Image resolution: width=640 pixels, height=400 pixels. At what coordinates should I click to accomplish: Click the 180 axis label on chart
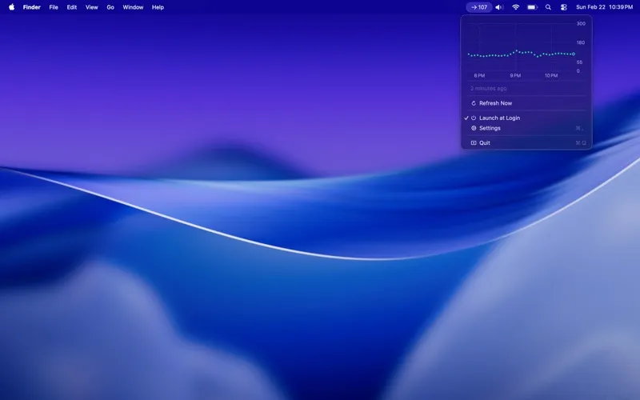(581, 42)
